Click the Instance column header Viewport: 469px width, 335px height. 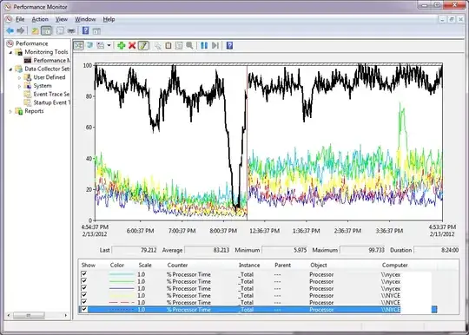coord(249,265)
